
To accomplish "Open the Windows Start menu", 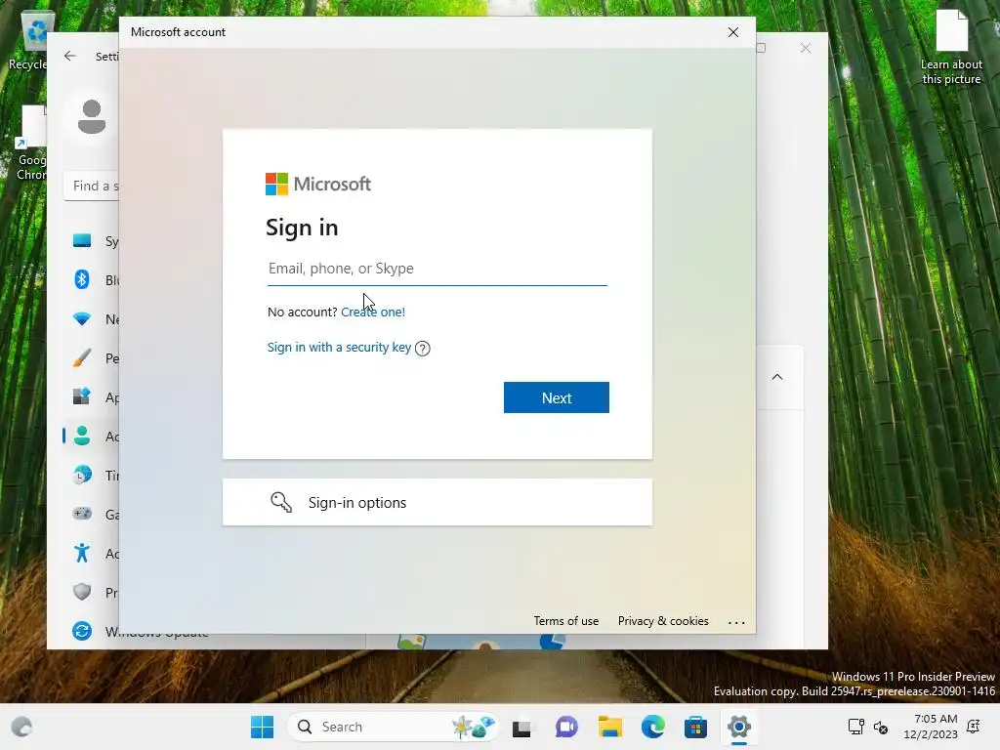I will coord(262,727).
